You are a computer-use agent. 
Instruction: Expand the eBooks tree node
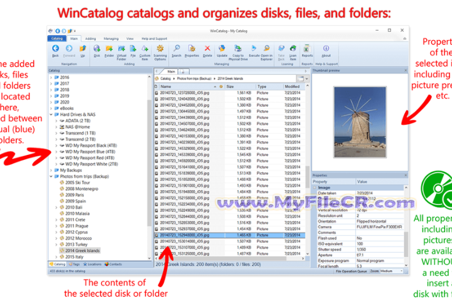pos(51,108)
